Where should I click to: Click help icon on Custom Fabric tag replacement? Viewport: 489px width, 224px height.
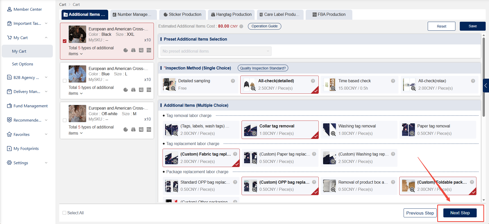tap(235, 154)
